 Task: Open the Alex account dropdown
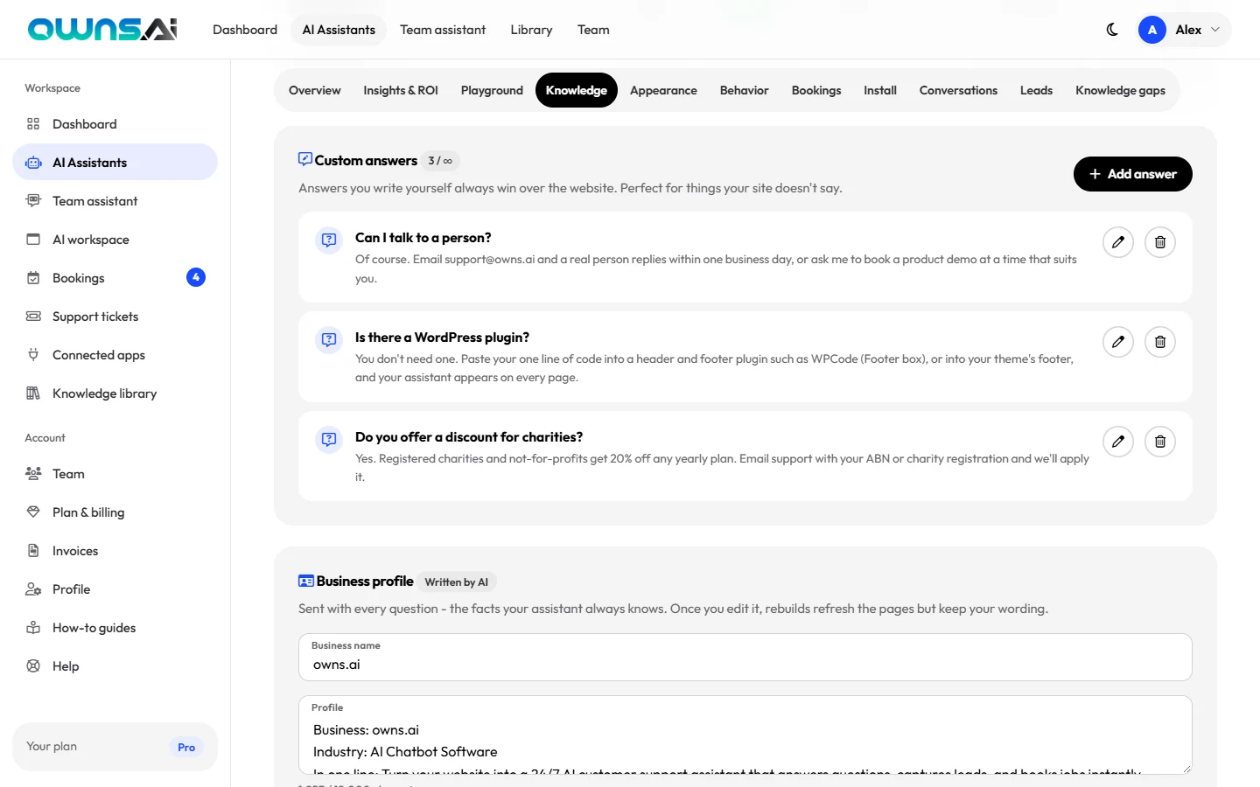click(1184, 30)
